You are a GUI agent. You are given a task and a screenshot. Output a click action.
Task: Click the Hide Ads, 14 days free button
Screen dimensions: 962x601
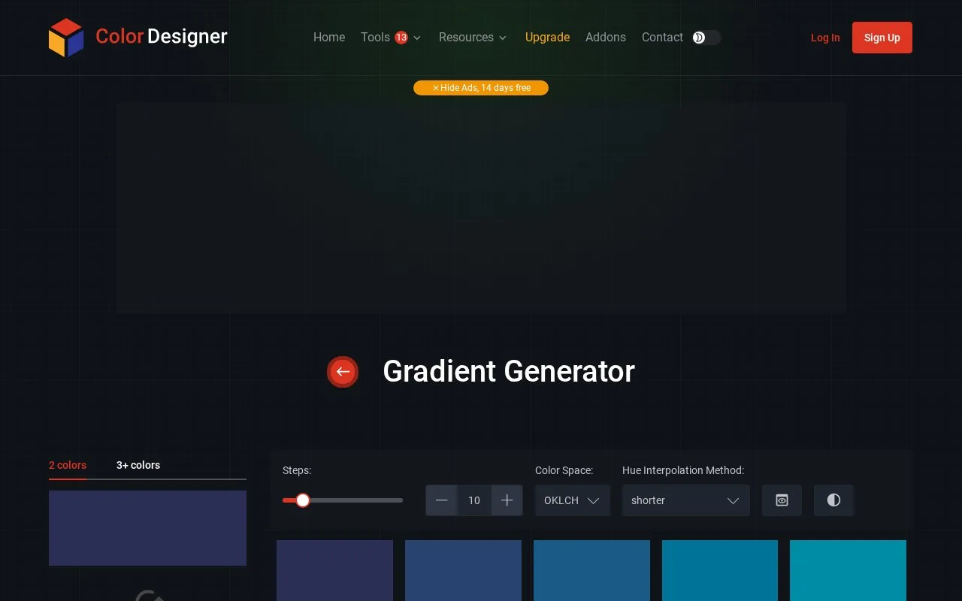click(481, 88)
